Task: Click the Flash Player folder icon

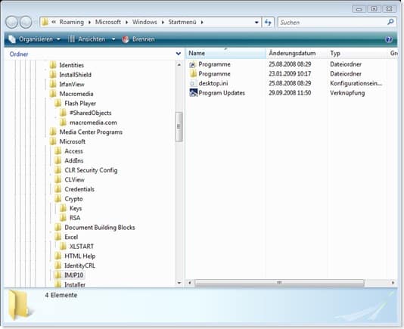Action: 58,104
